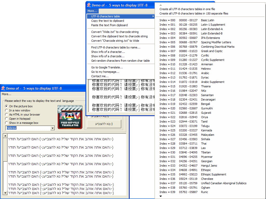The height and width of the screenshot is (199, 266).
Task: Select the "On the picture box" option
Action: coord(6,106)
